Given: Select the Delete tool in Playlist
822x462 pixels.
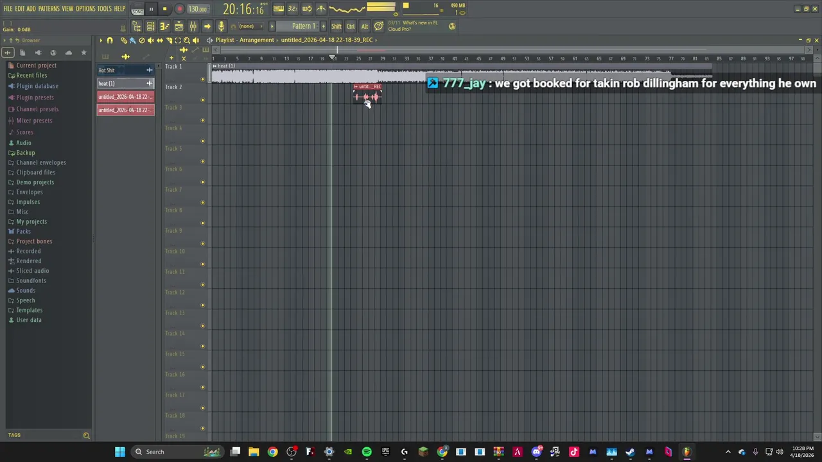Looking at the screenshot, I should (x=142, y=40).
